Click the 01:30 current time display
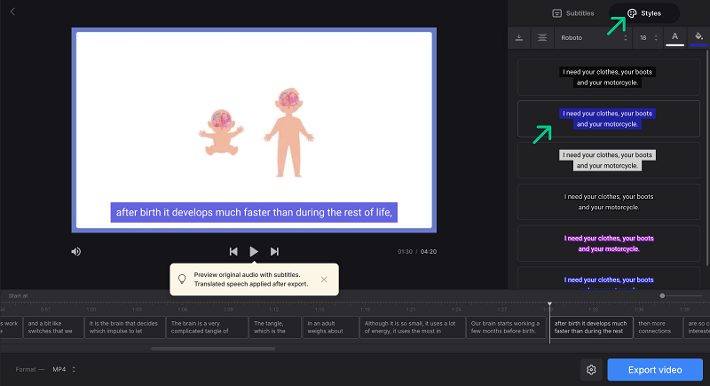Image resolution: width=710 pixels, height=386 pixels. pos(406,252)
